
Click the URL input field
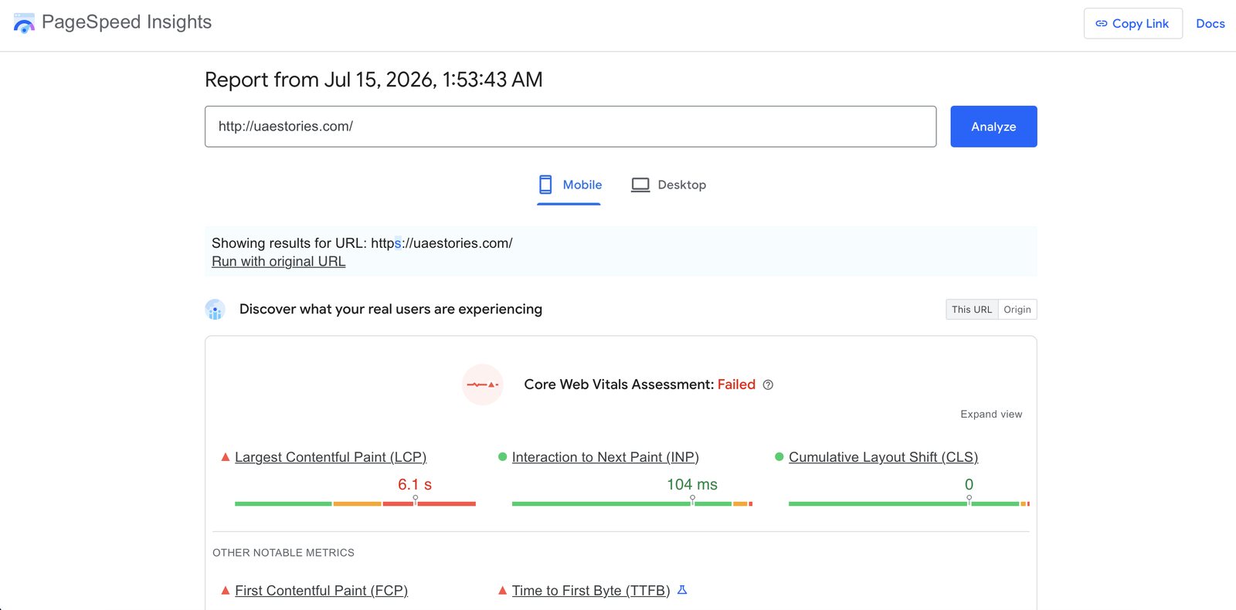[x=571, y=127]
